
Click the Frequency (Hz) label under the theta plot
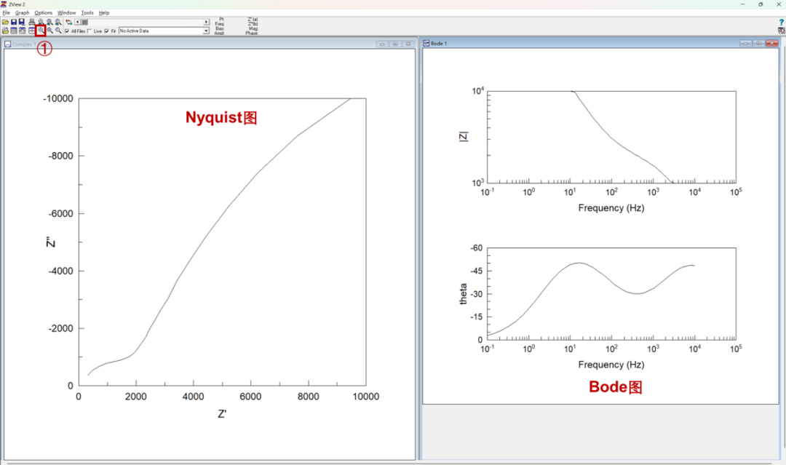611,365
